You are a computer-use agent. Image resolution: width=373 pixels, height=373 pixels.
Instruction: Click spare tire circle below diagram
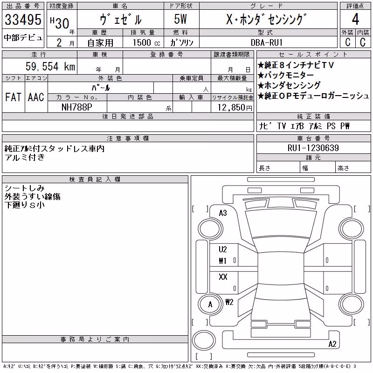(x=204, y=340)
